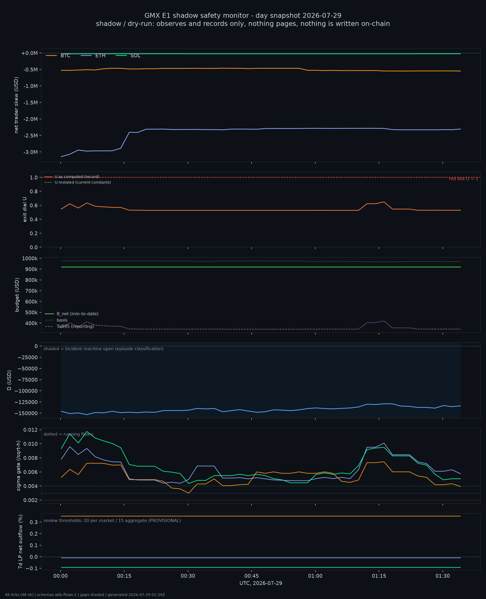Click the '01:15' time axis label
Screen dimensions: 486x599
click(x=379, y=576)
